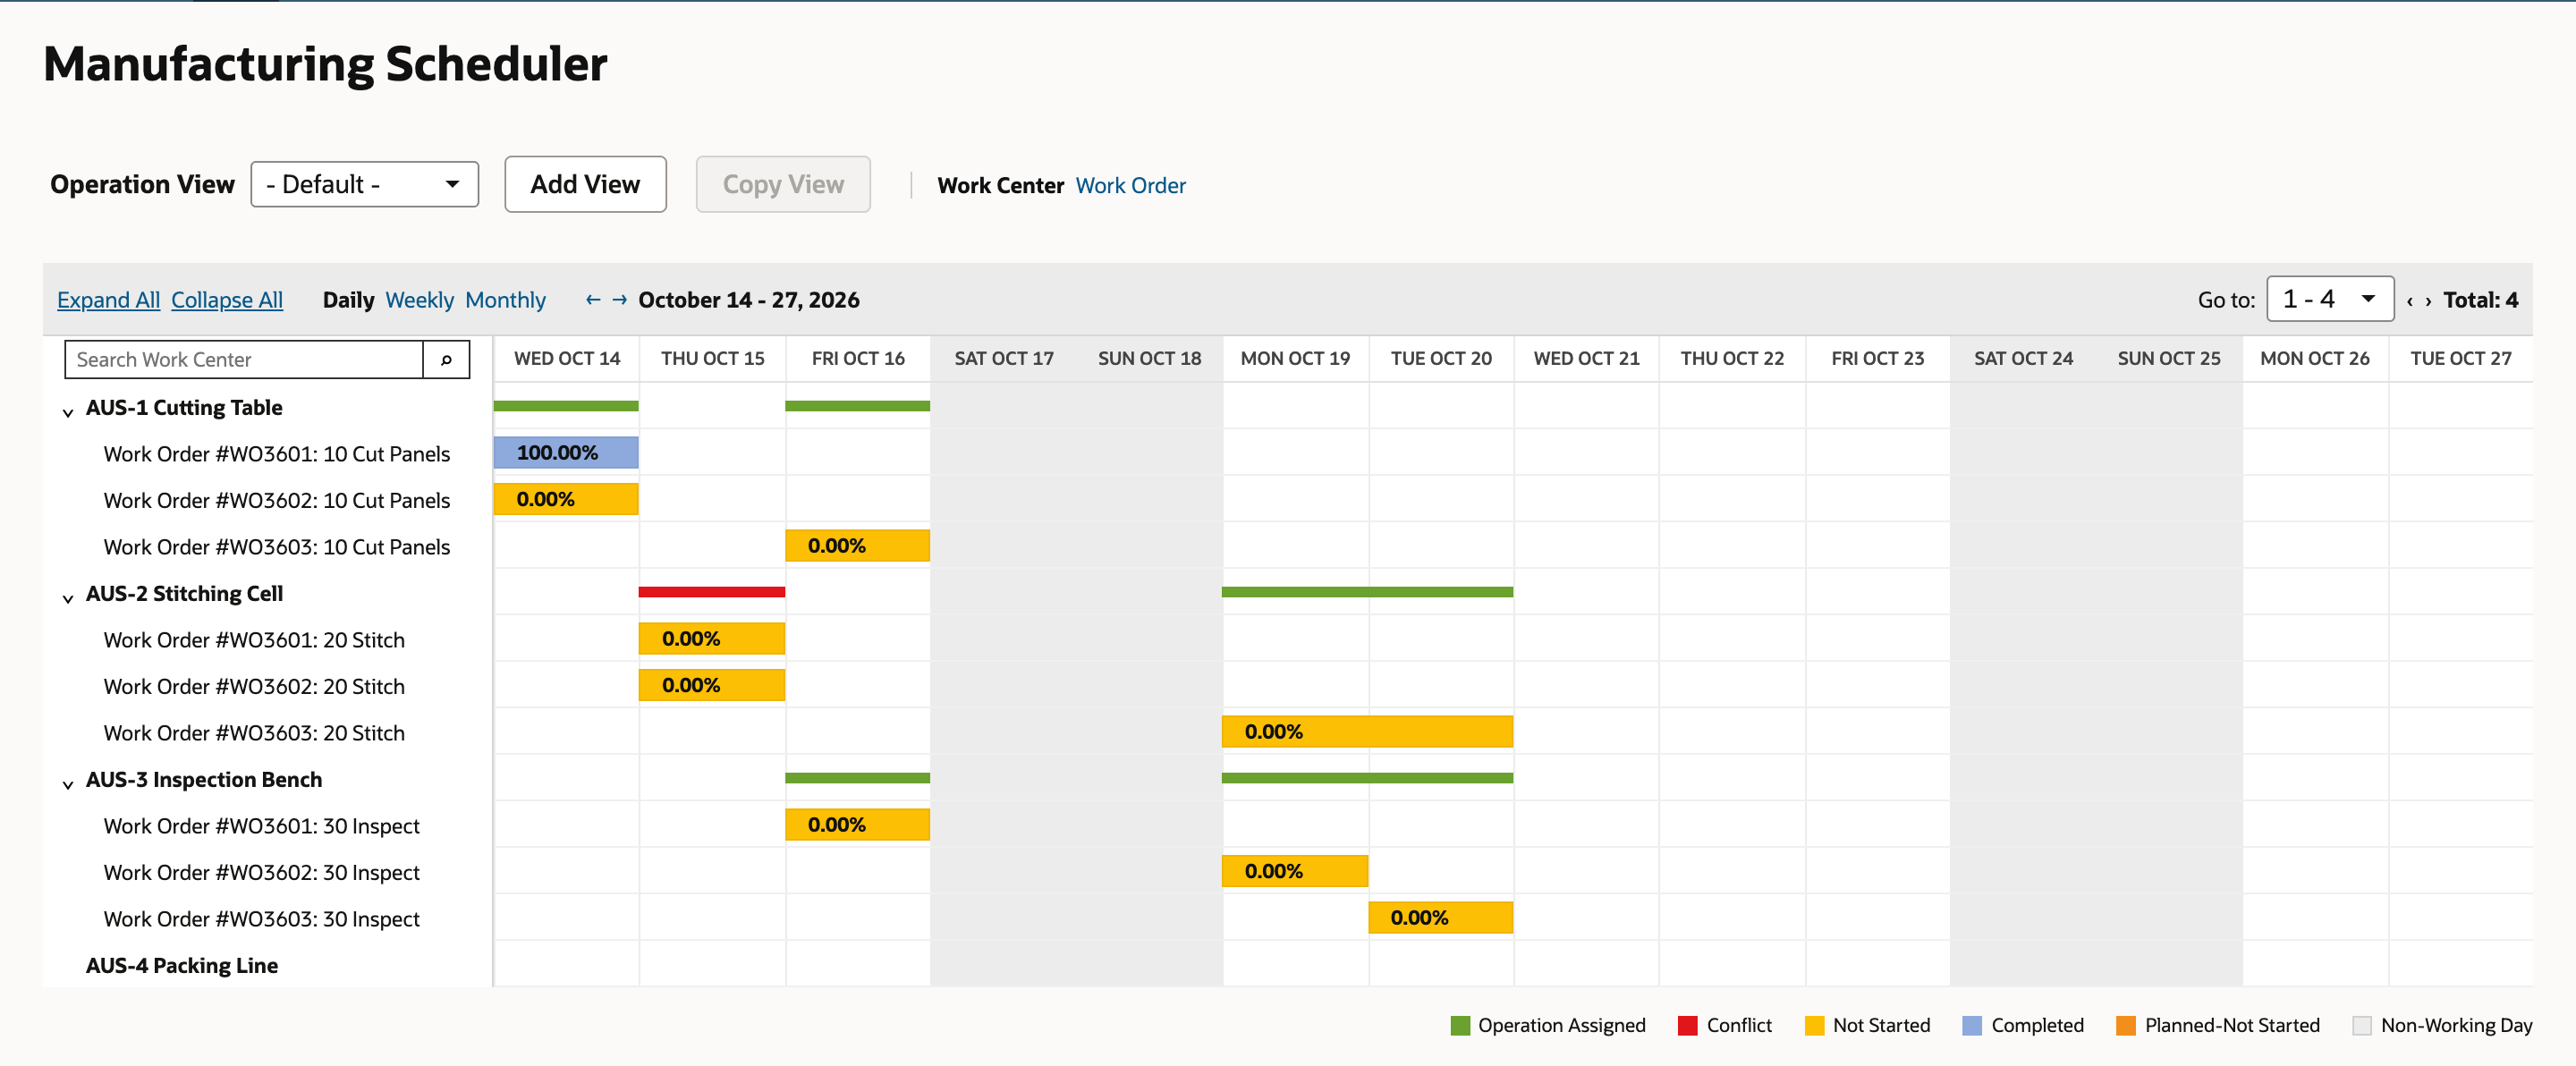Collapse the AUS-2 Stitching Cell group
This screenshot has height=1066, width=2576.
coord(68,597)
